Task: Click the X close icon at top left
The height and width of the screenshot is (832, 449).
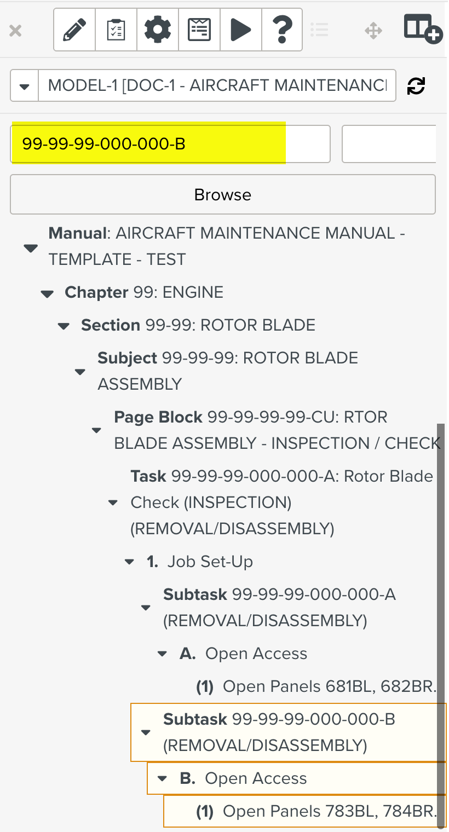Action: pos(15,31)
